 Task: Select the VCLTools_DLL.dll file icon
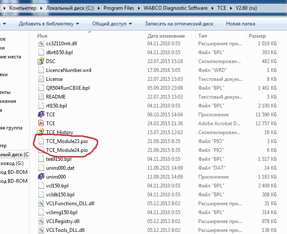tap(41, 230)
